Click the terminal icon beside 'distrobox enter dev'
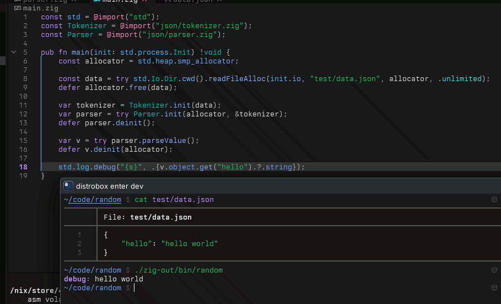Image resolution: width=501 pixels, height=304 pixels. pyautogui.click(x=68, y=186)
